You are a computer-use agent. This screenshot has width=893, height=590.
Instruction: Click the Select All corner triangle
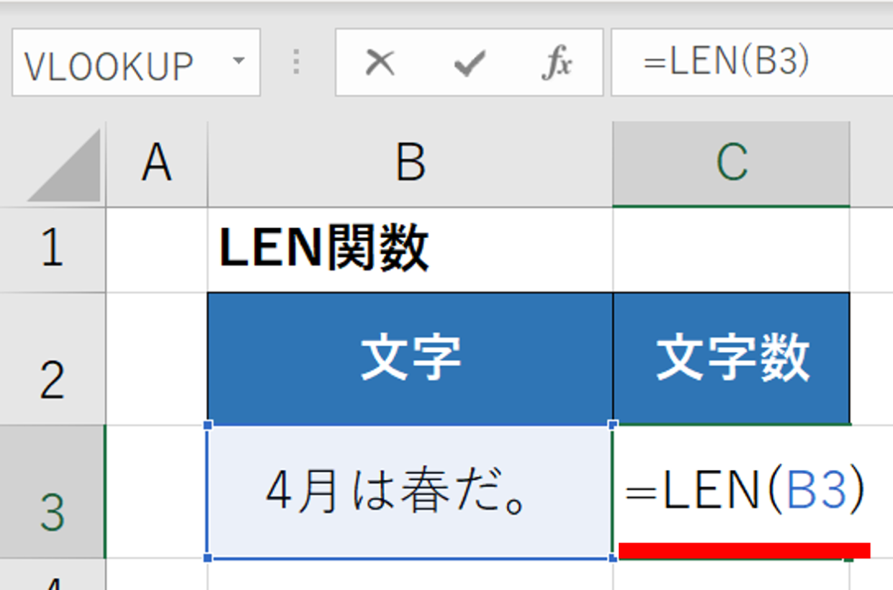63,165
